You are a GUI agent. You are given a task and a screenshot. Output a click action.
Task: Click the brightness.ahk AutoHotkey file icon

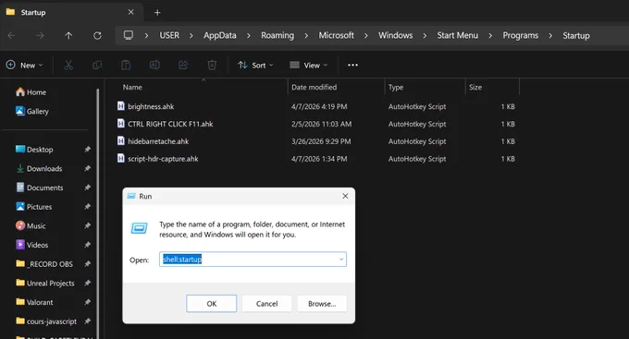[121, 106]
